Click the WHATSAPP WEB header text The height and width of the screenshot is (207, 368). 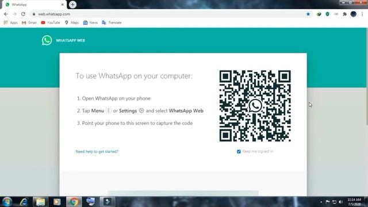70,40
